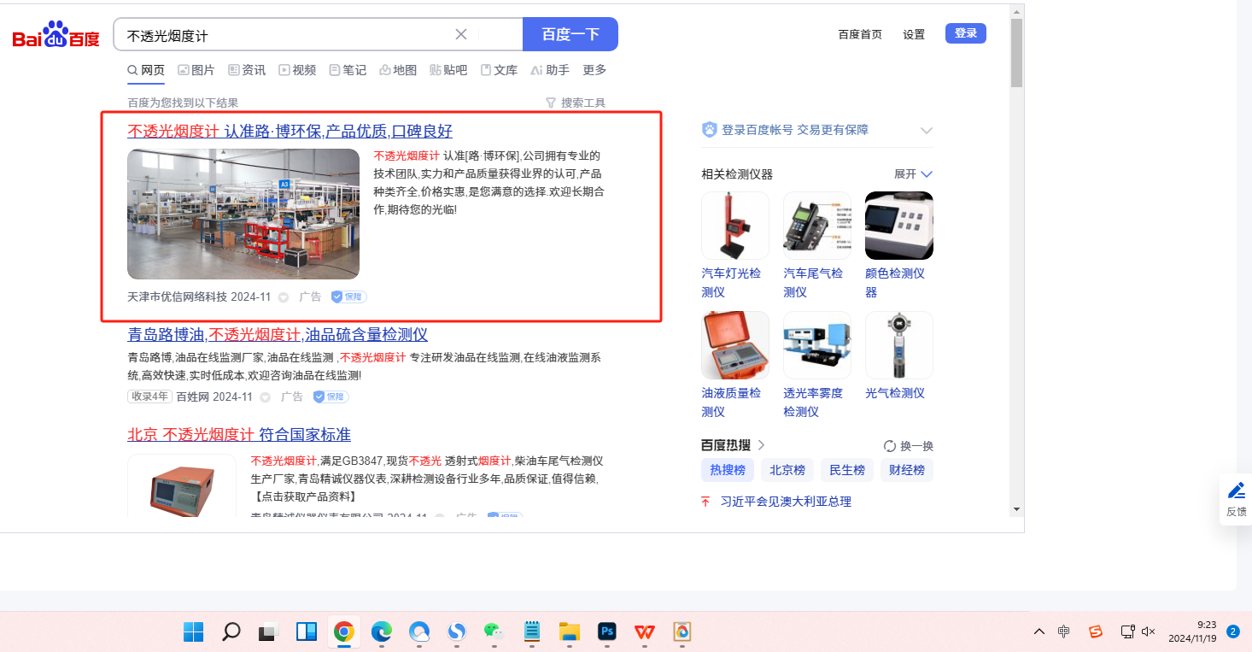Open File Explorer from the taskbar
Image resolution: width=1252 pixels, height=652 pixels.
(x=569, y=631)
